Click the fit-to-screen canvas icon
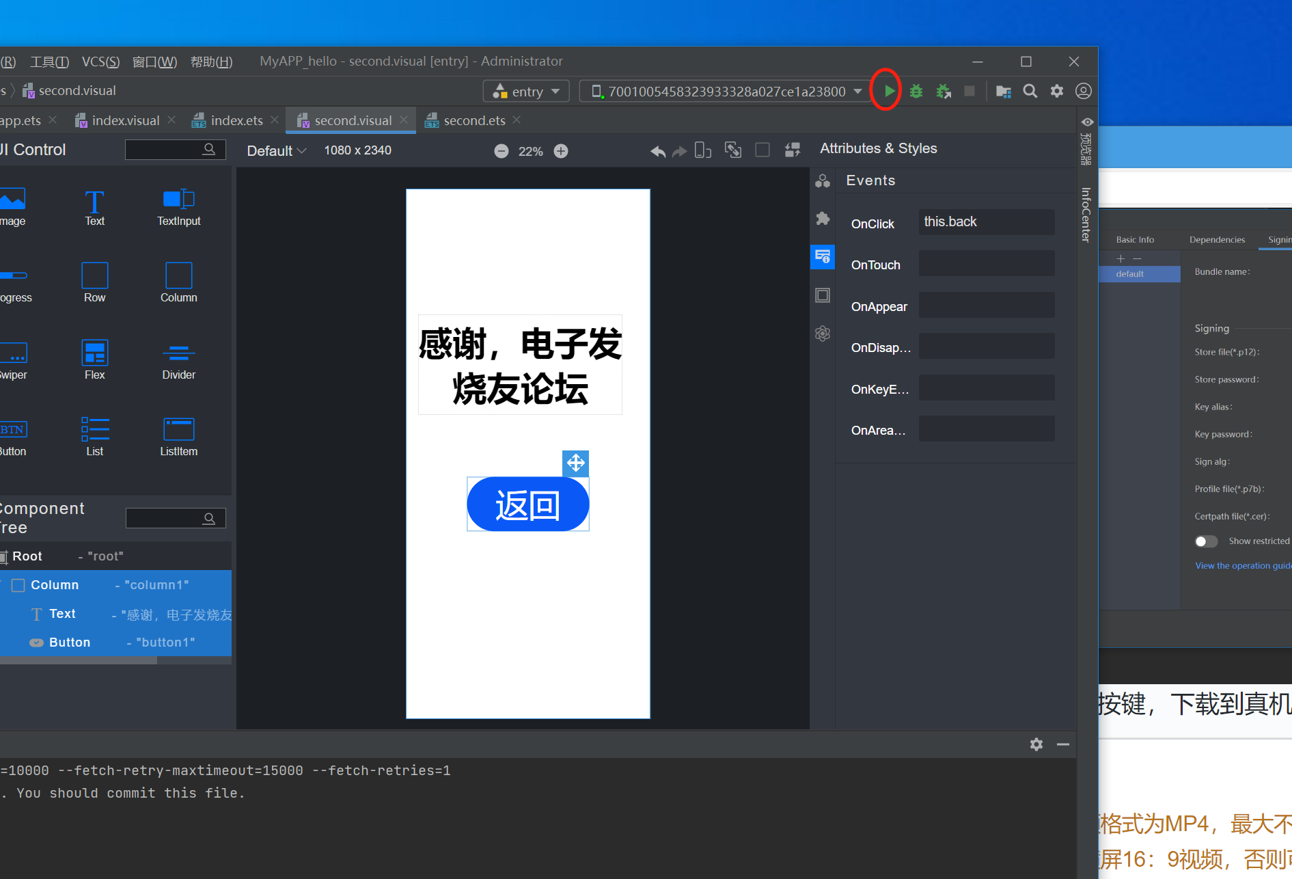Viewport: 1292px width, 879px height. (733, 150)
